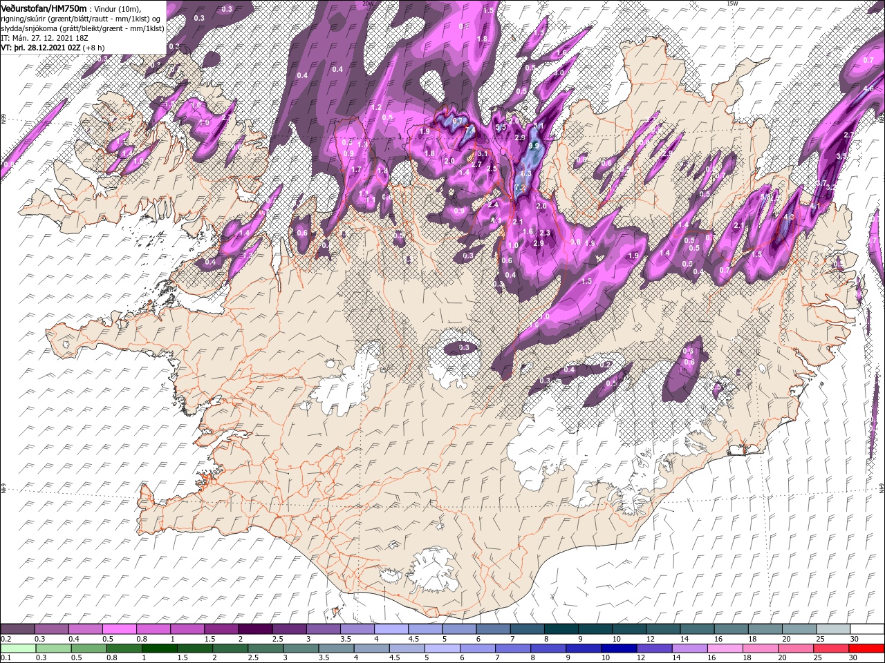885x663 pixels.
Task: Click the '(+8 h)' forecast offset text
Action: coord(94,48)
